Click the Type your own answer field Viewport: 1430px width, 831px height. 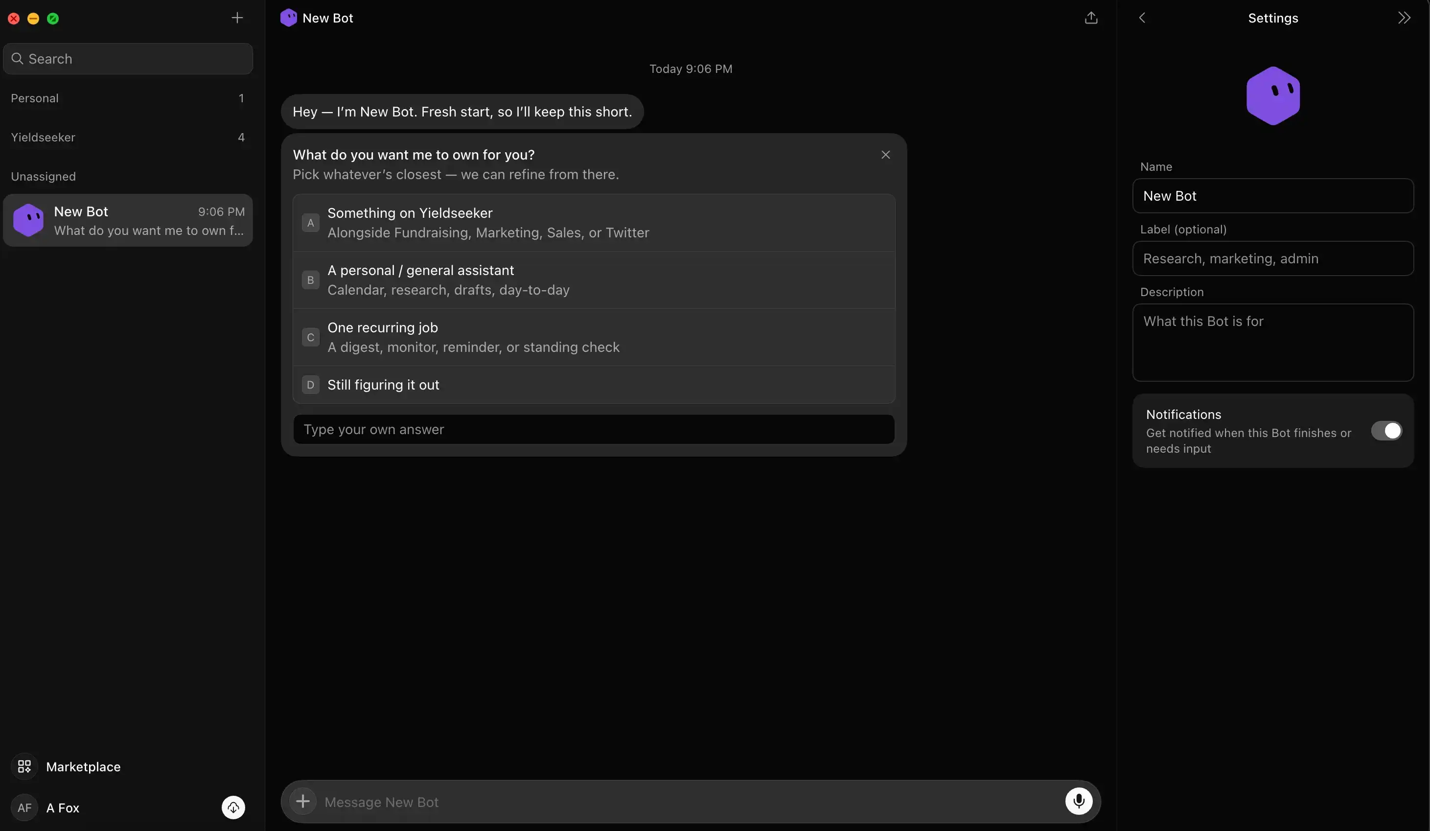(x=594, y=430)
